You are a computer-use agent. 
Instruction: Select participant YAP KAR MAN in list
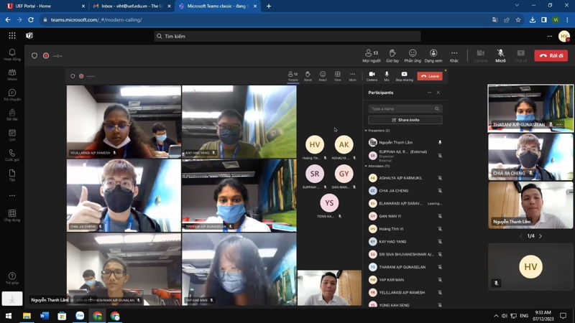pos(405,280)
